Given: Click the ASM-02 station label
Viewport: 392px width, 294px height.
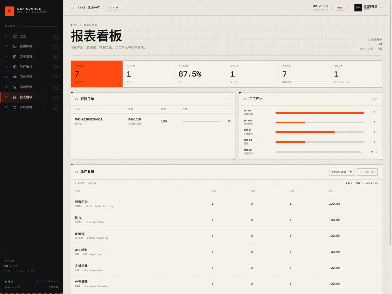Looking at the screenshot, I should click(248, 150).
